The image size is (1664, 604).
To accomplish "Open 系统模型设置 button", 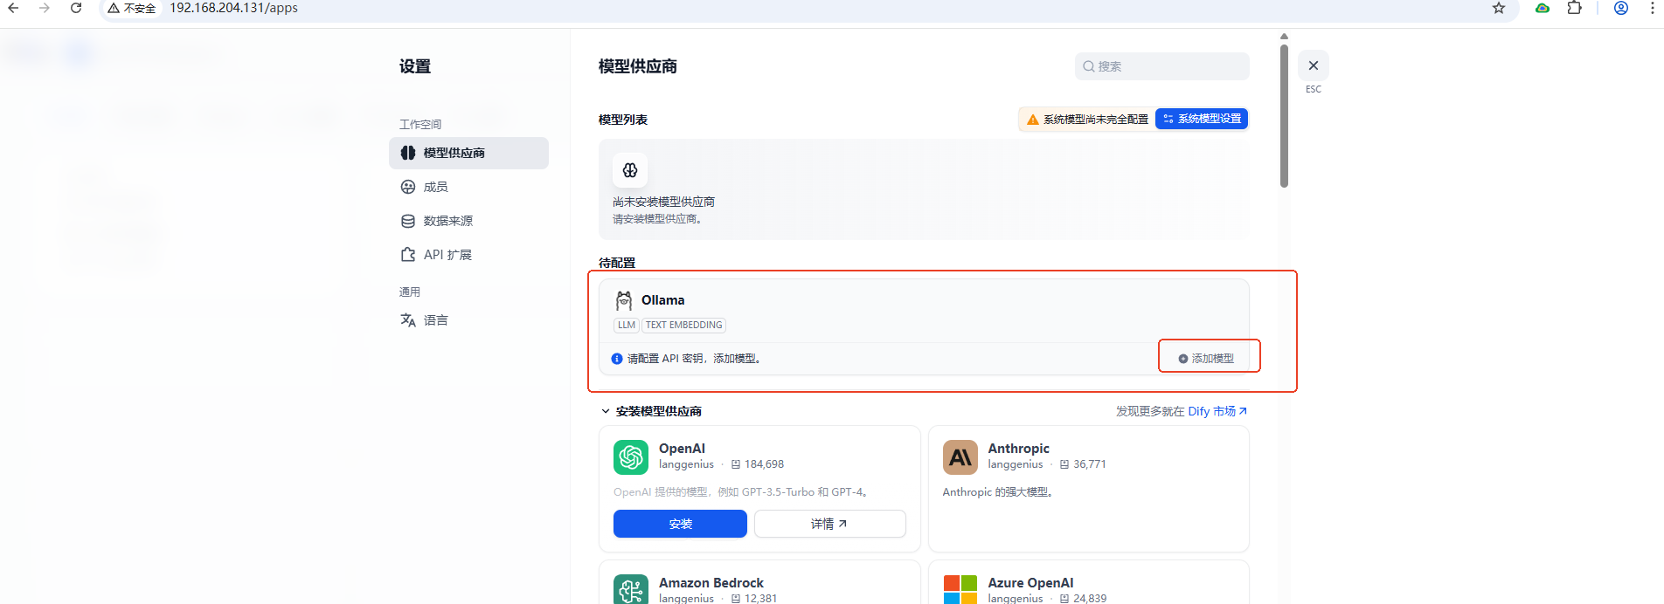I will coord(1202,119).
